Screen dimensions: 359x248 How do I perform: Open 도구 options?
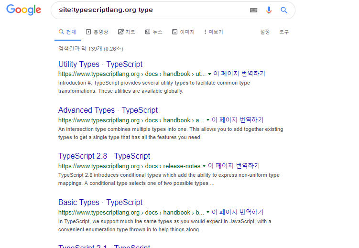[284, 32]
